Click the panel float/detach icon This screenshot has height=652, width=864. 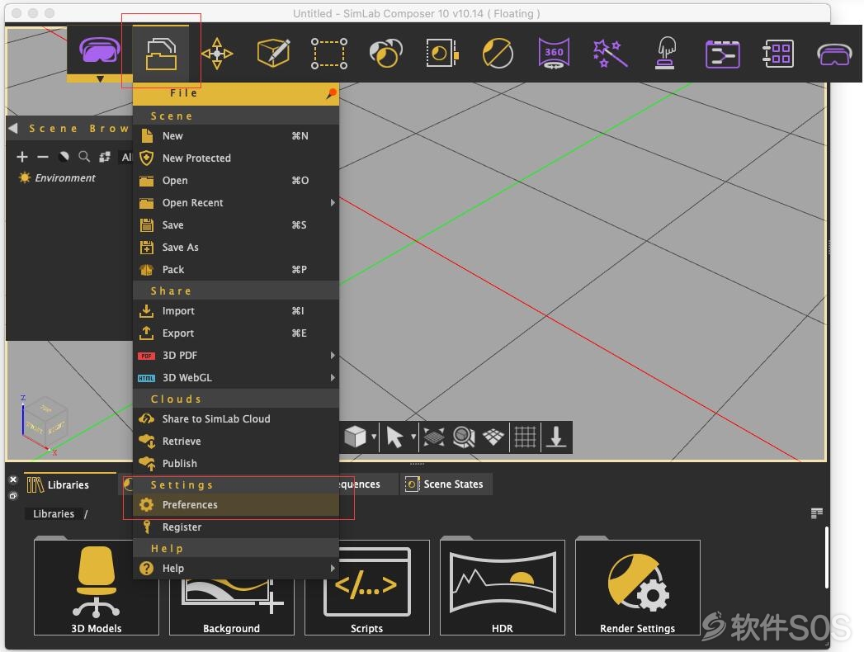coord(13,496)
